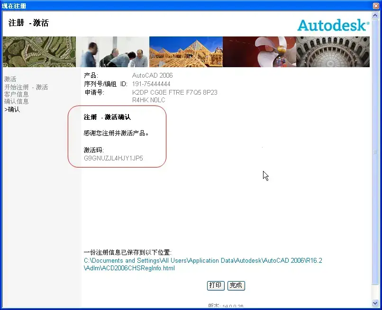382x310 pixels.
Task: Click the request code K2DP CG0E FTRE line
Action: [175, 92]
